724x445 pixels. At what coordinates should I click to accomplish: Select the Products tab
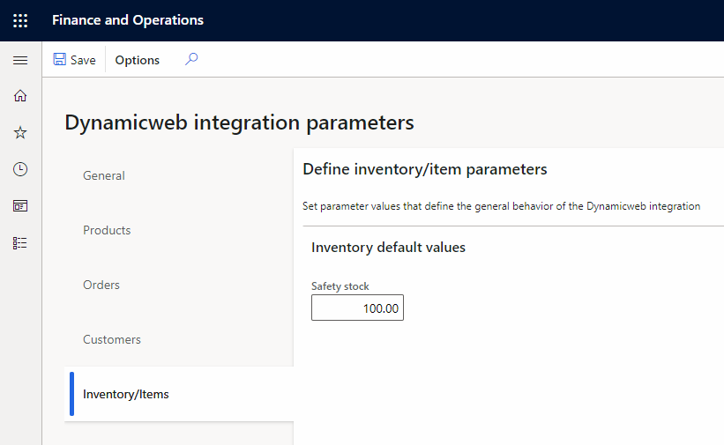coord(107,230)
